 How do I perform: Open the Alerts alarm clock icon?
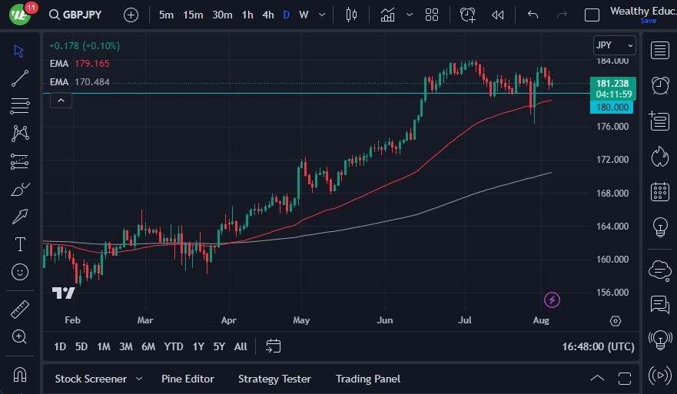(659, 85)
